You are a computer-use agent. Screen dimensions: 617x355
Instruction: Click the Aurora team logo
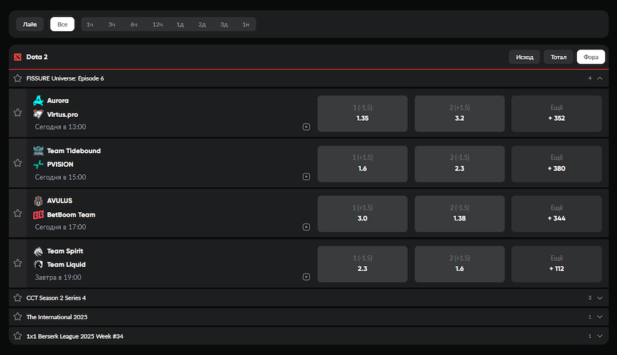tap(38, 101)
